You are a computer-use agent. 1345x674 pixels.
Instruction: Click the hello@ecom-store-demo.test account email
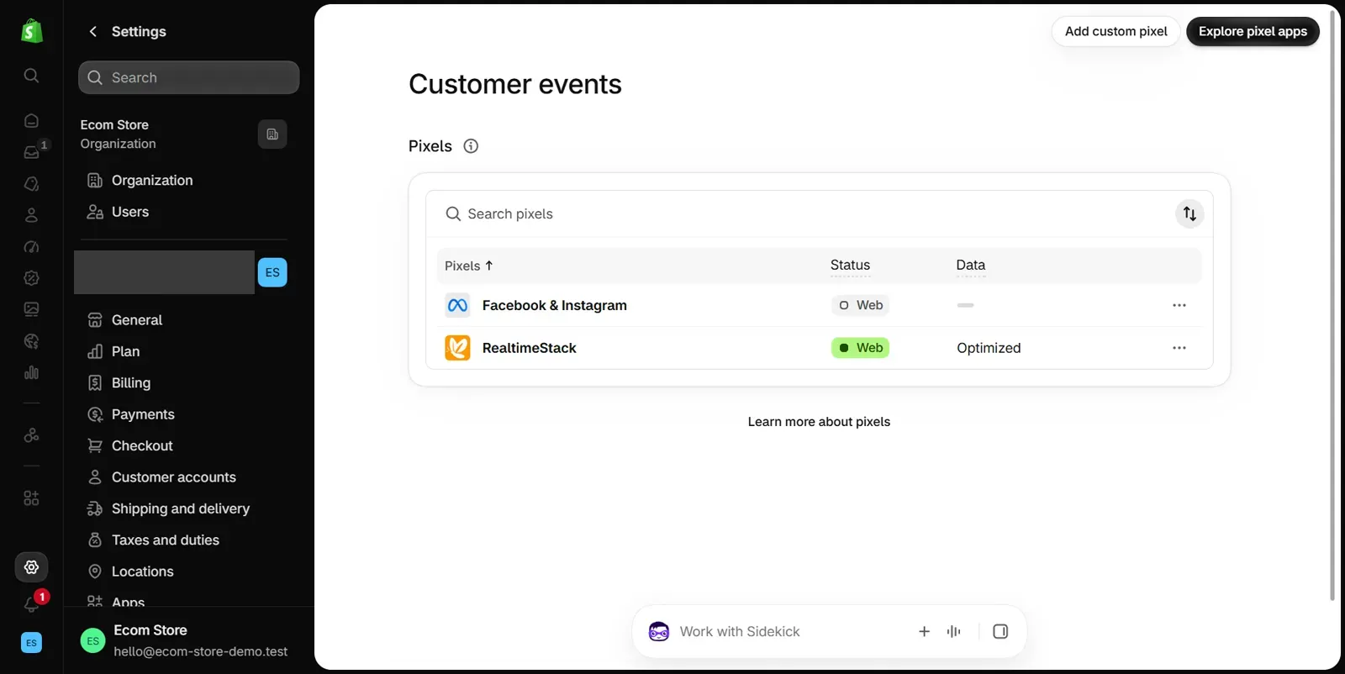tap(201, 651)
